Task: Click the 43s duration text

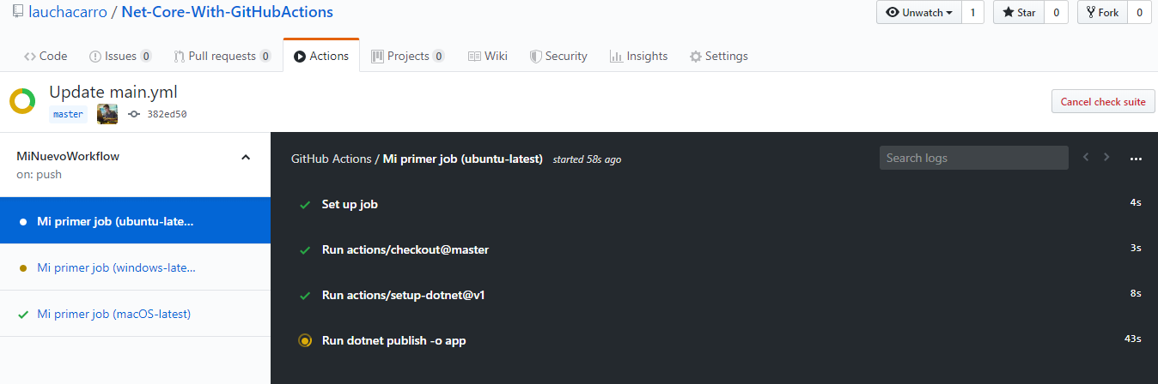Action: click(1132, 339)
